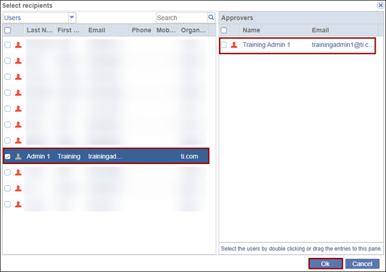This screenshot has width=386, height=272.
Task: Click the user icon beside Training Admin 1 approver
Action: coord(234,45)
